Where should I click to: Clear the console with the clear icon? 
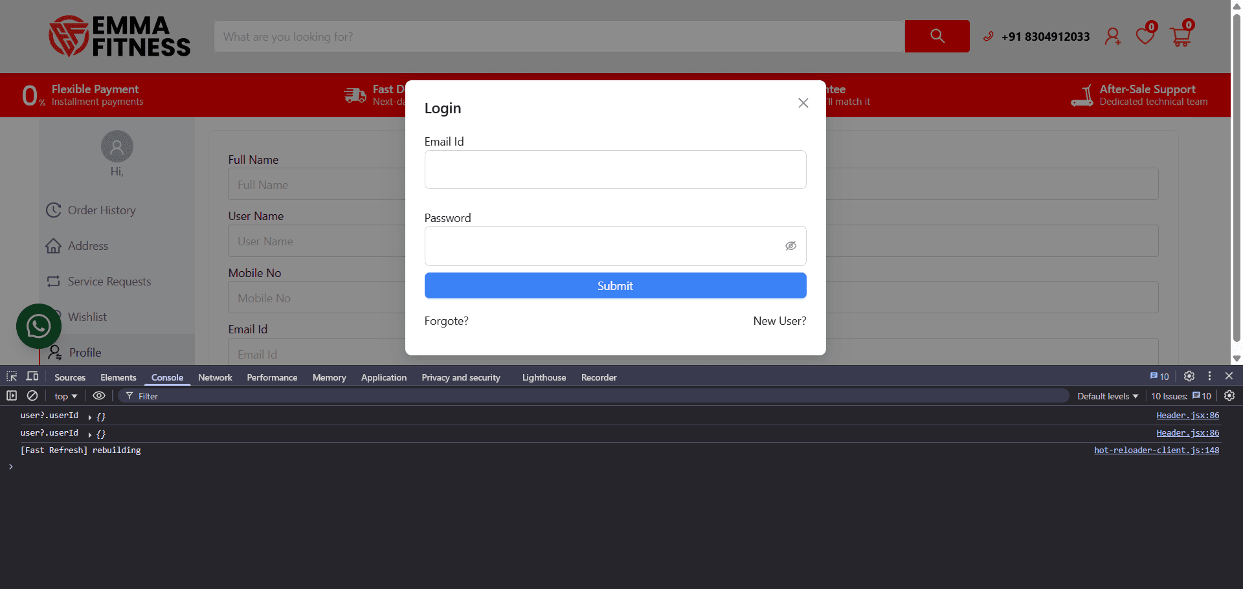pos(32,395)
